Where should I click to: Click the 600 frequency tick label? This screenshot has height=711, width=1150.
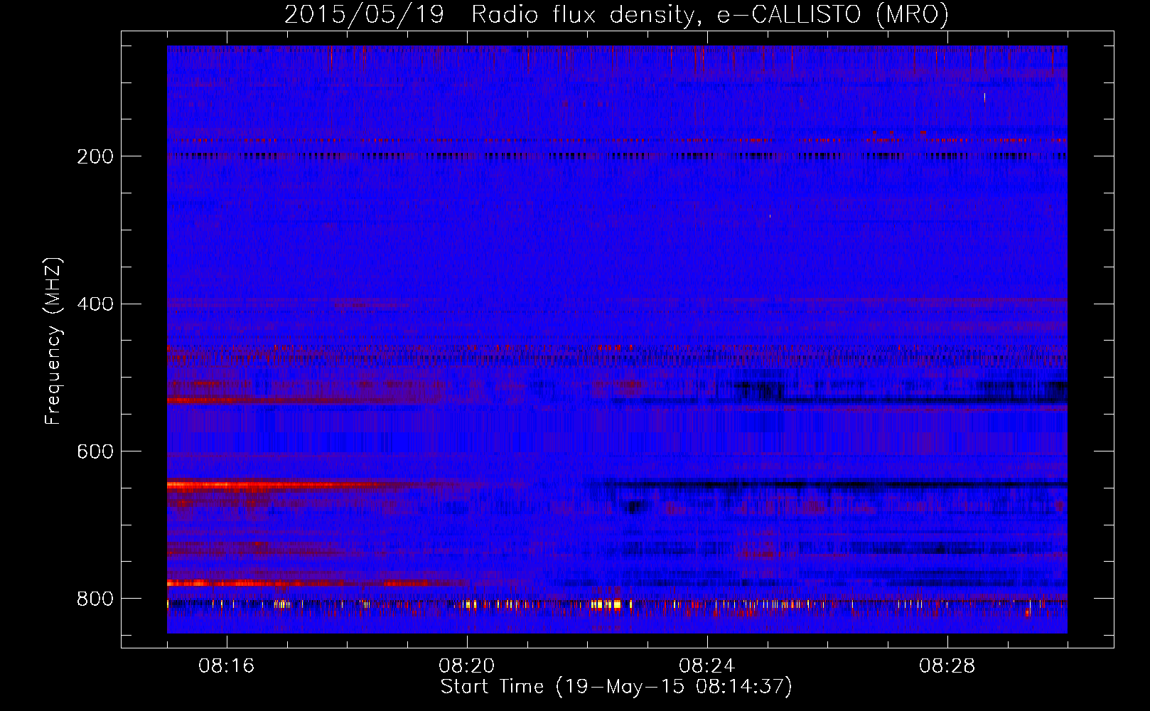95,452
